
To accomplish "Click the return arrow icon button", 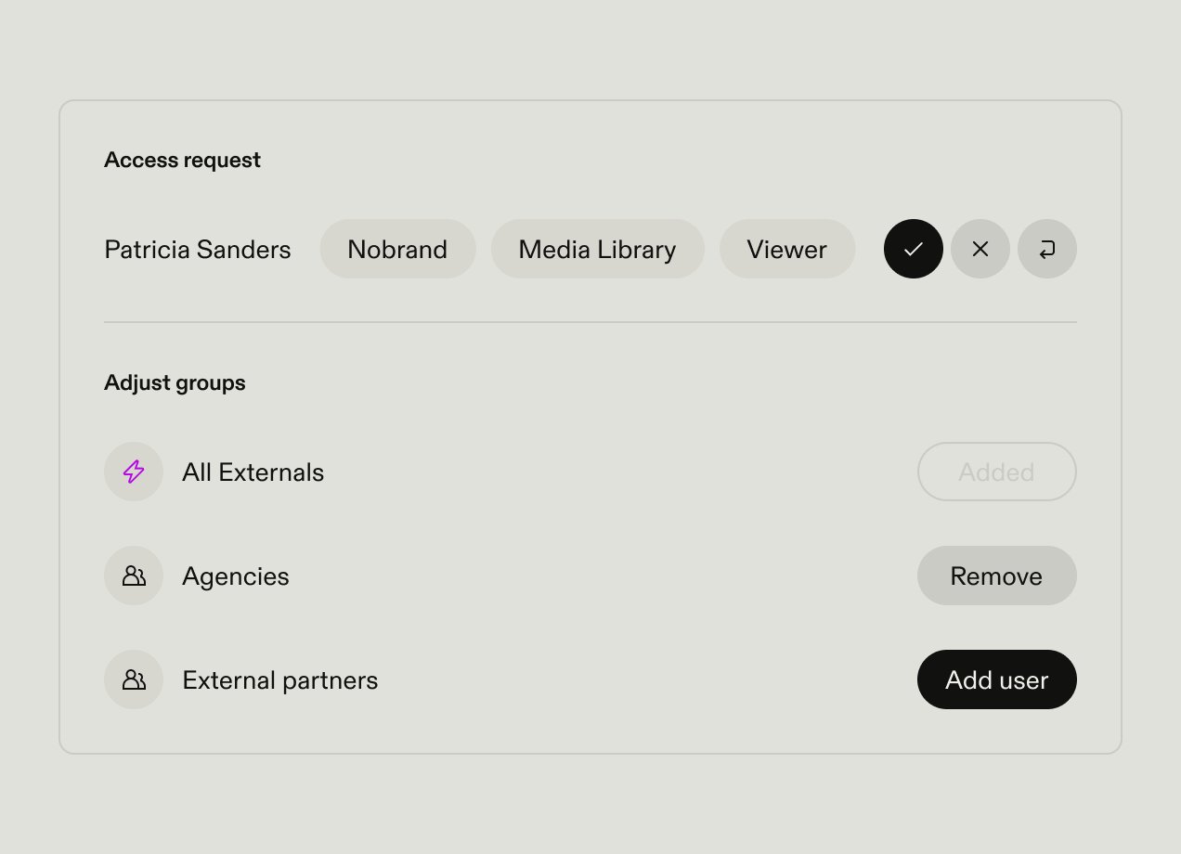I will point(1047,249).
